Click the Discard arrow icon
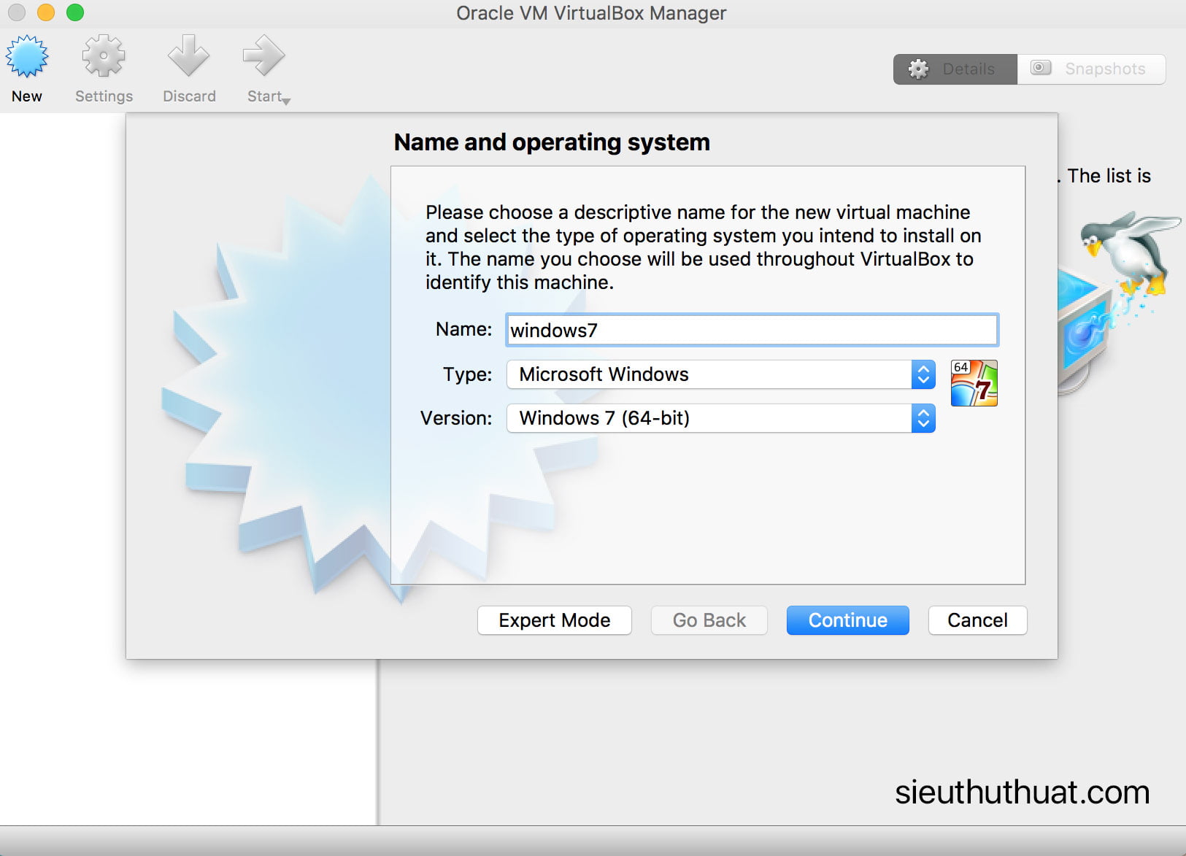Image resolution: width=1186 pixels, height=856 pixels. coord(188,57)
